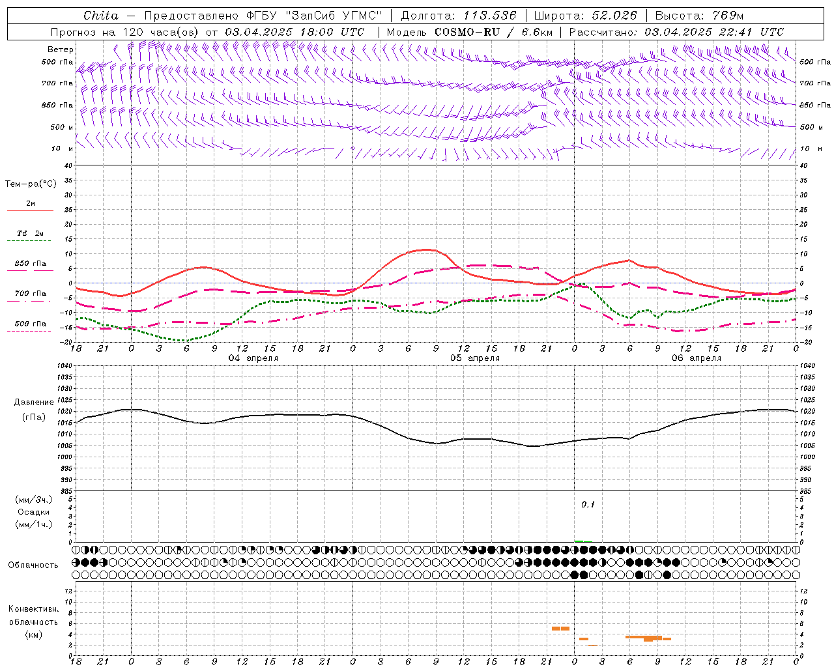Image resolution: width=834 pixels, height=667 pixels.
Task: Click the "06 апреля" date label
Action: (697, 358)
